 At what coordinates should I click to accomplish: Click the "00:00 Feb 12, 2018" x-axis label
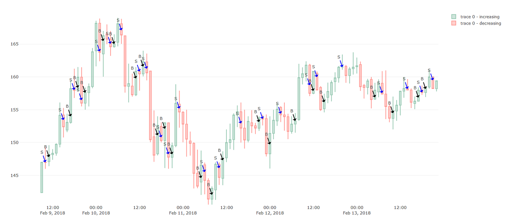point(270,210)
